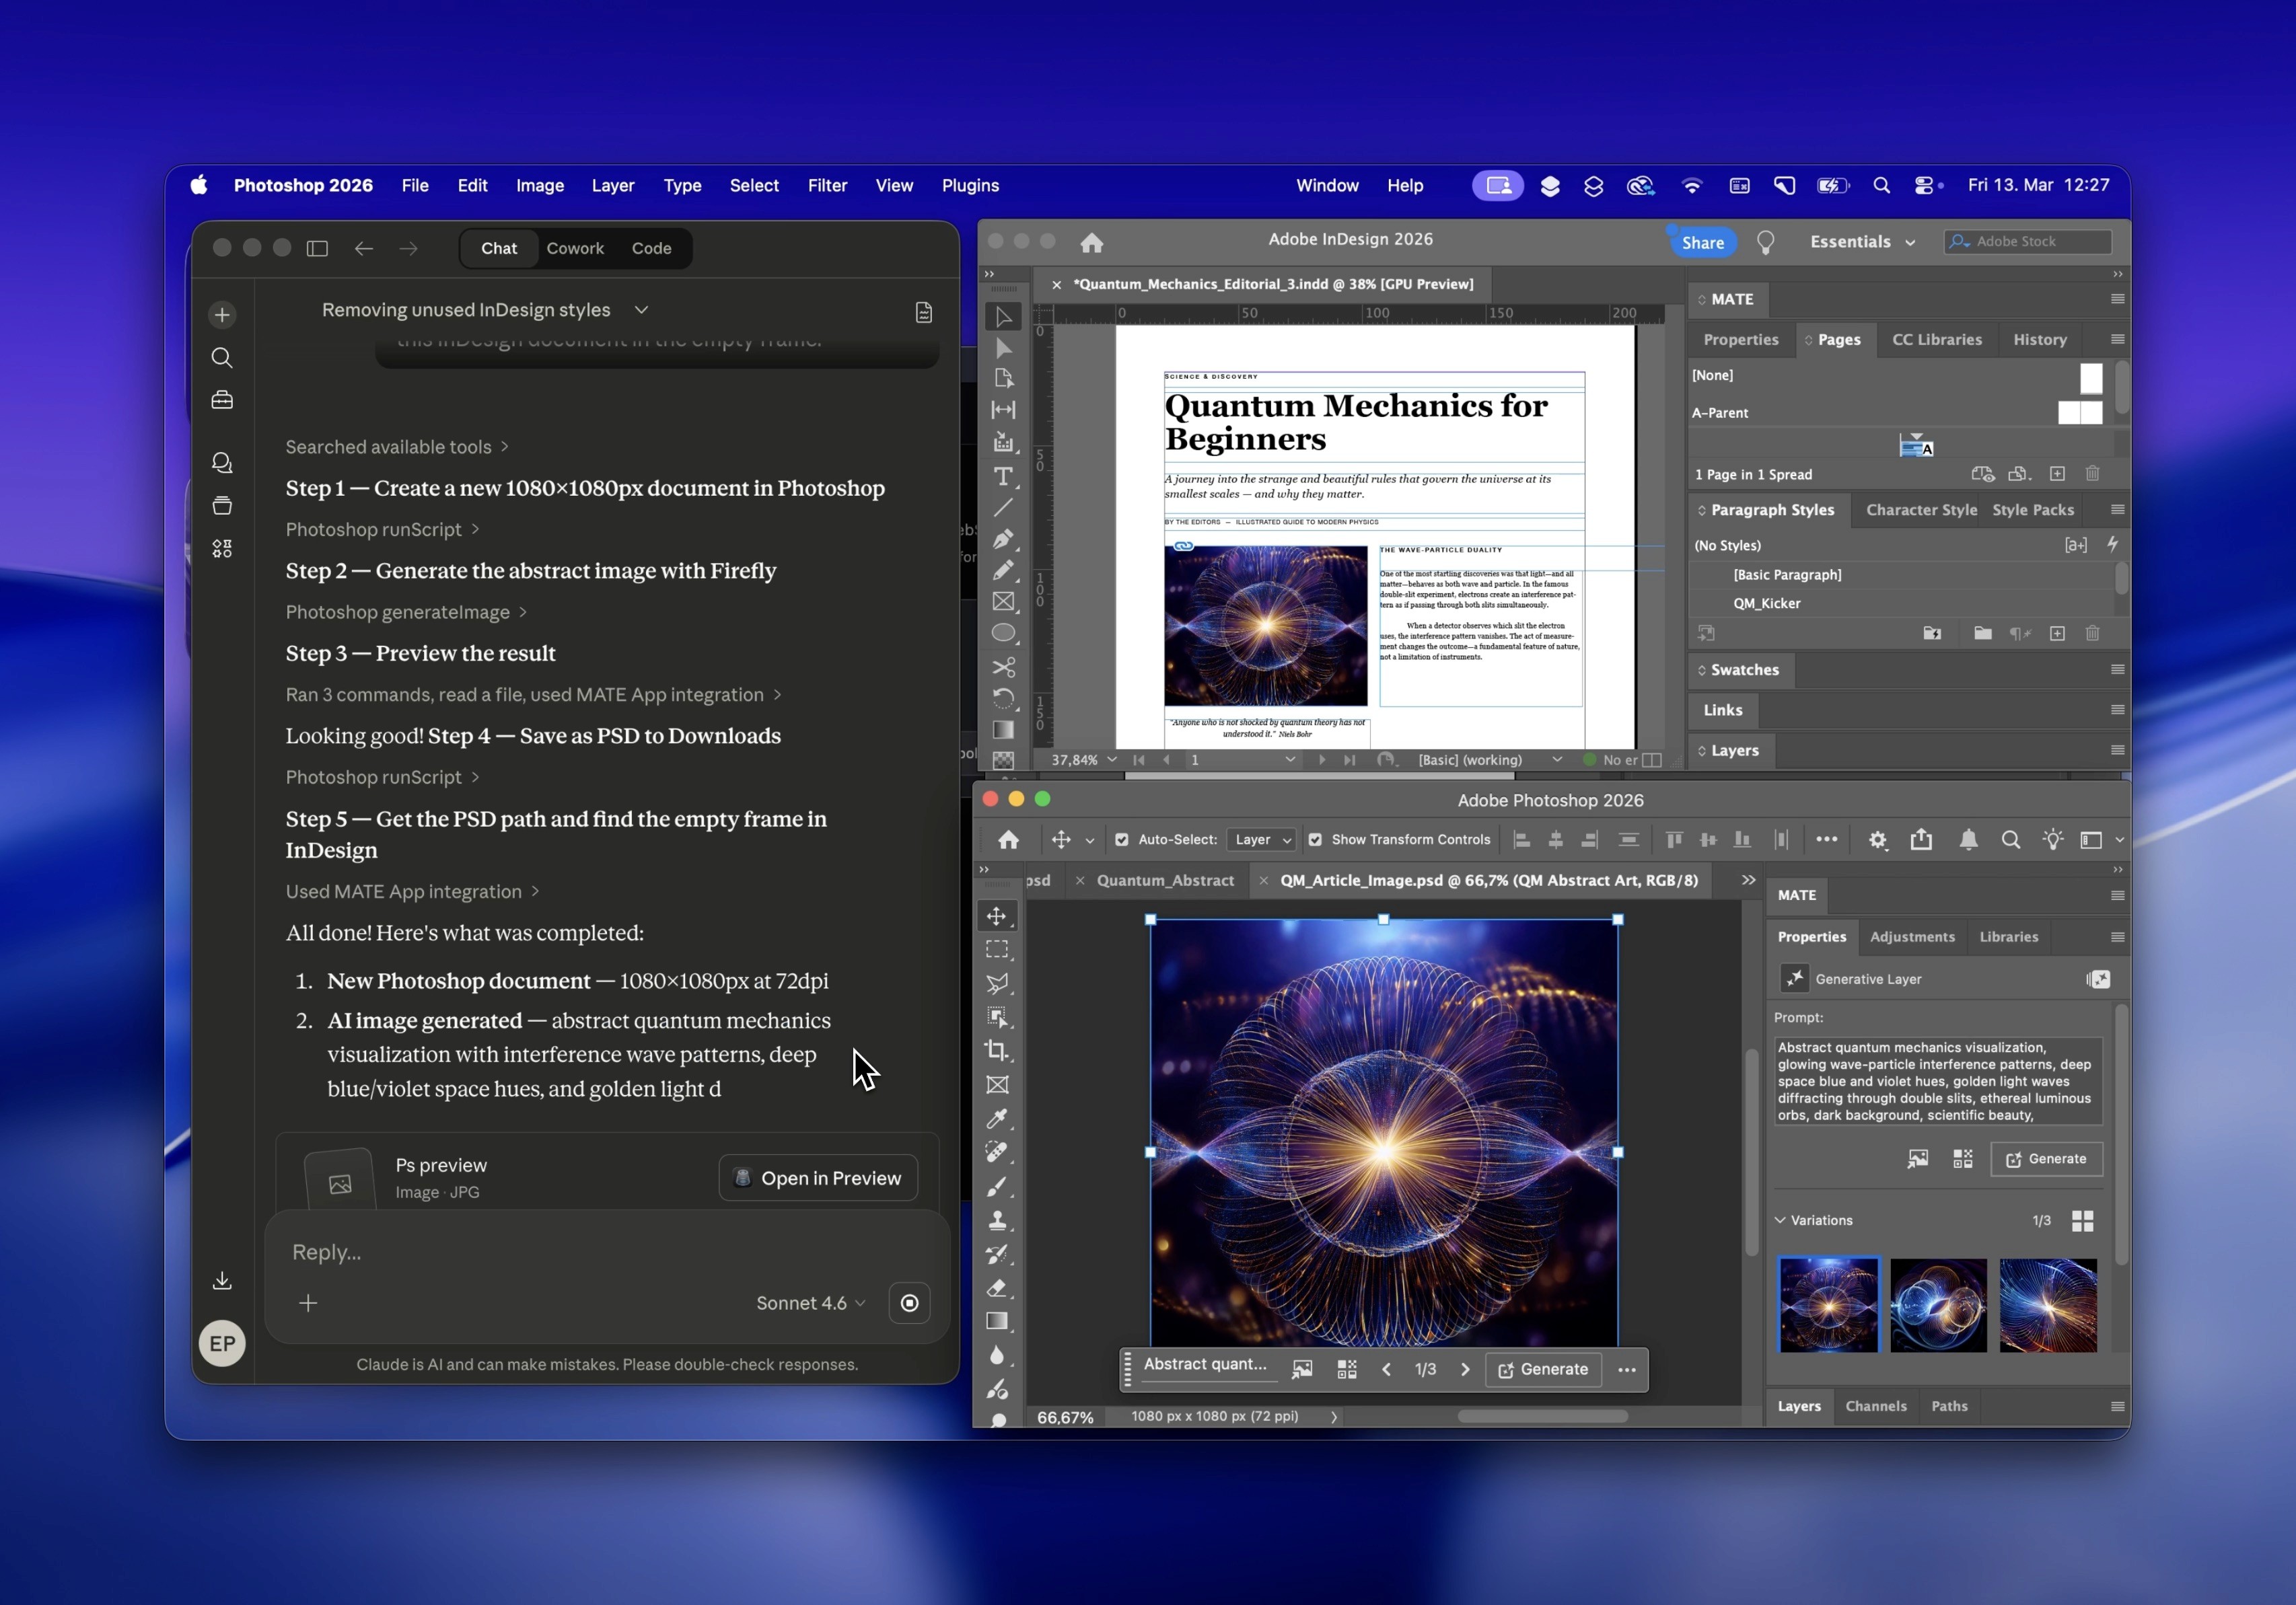The height and width of the screenshot is (1605, 2296).
Task: Select the Clone Stamp tool
Action: (x=998, y=1221)
